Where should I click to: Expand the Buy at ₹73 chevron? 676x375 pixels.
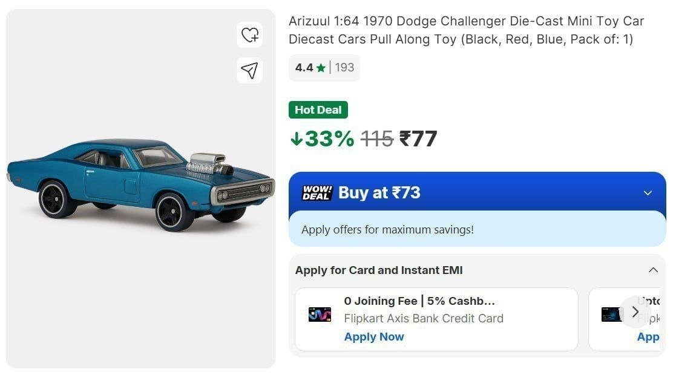tap(648, 193)
